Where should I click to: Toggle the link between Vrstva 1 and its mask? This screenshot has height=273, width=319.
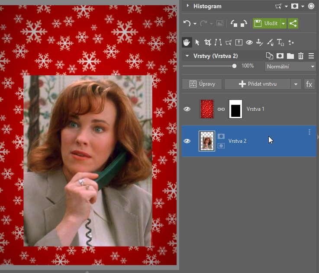pos(221,109)
